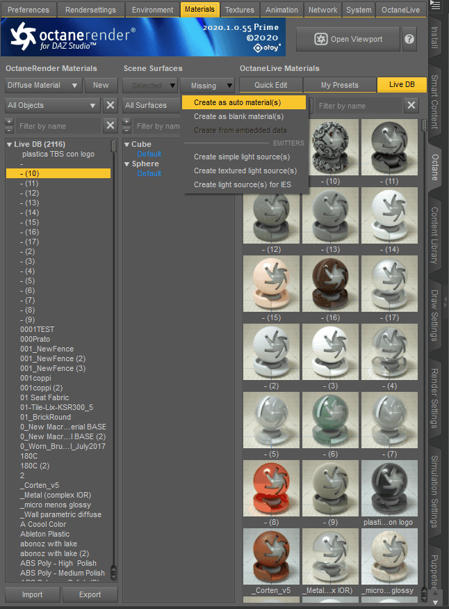Select the Live DB view tab
449x609 pixels.
402,84
